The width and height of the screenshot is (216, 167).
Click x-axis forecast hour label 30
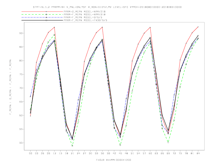pyautogui.click(x=90, y=153)
